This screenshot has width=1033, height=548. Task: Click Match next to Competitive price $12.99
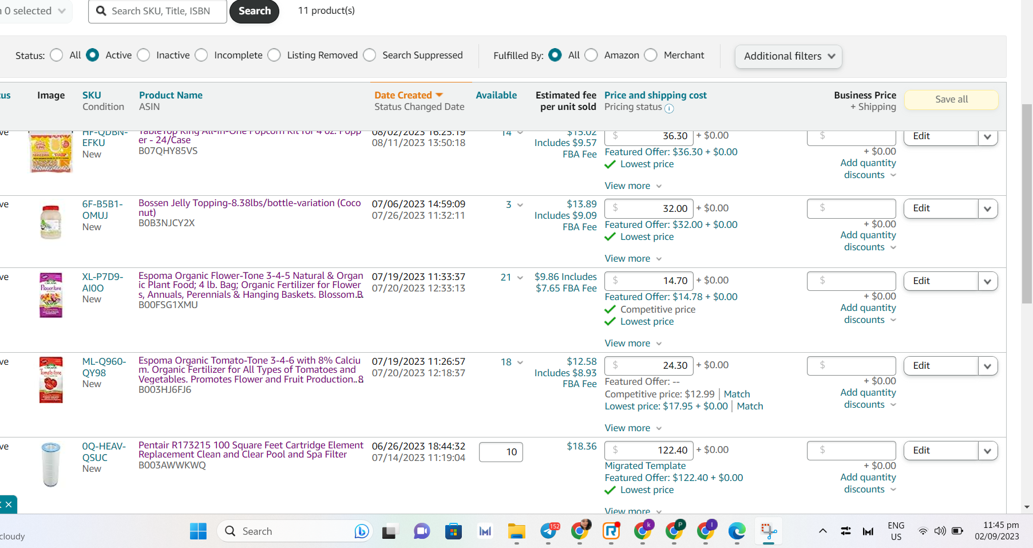point(737,394)
